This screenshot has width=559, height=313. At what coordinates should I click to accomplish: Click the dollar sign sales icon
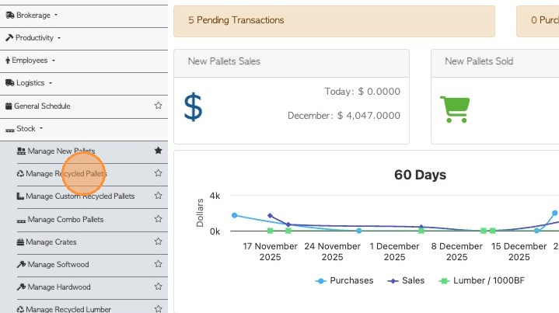tap(193, 106)
